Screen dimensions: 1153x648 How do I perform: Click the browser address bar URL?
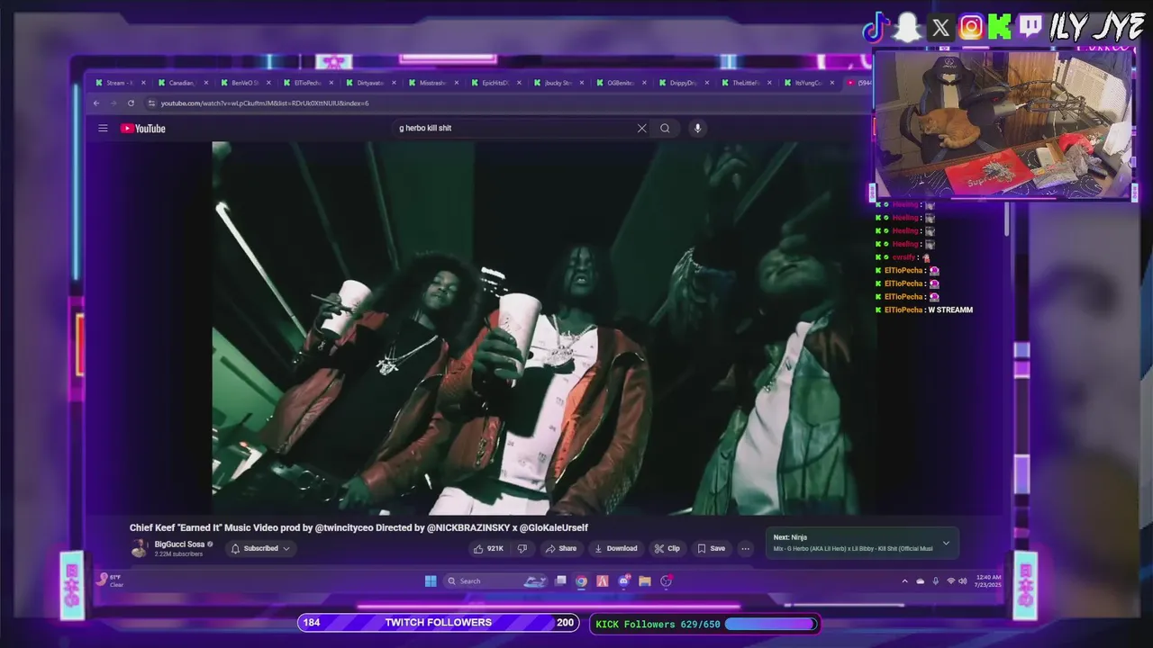(265, 103)
